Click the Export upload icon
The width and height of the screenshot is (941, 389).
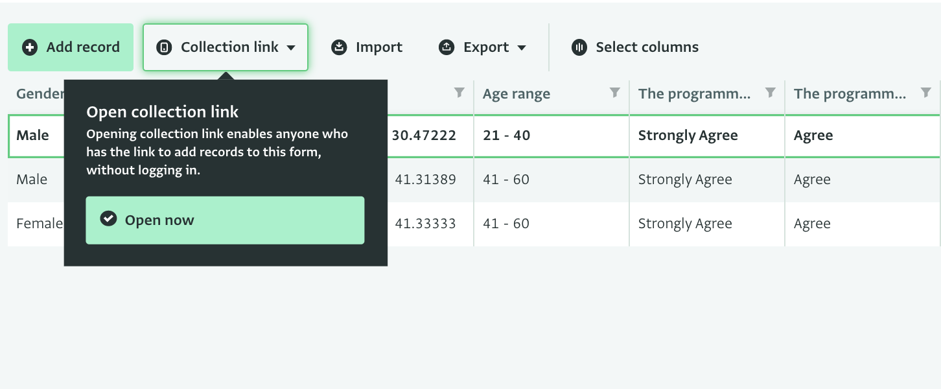point(447,47)
